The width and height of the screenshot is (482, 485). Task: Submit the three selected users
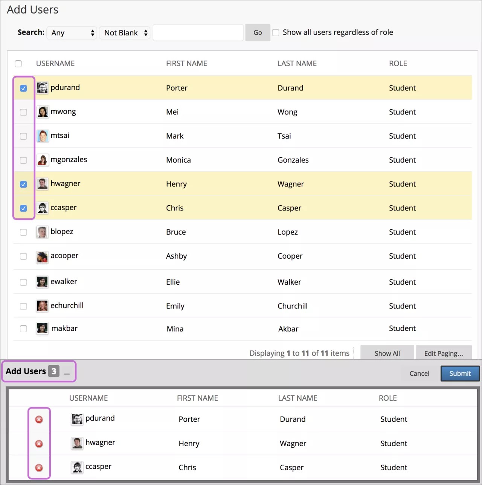pos(460,373)
